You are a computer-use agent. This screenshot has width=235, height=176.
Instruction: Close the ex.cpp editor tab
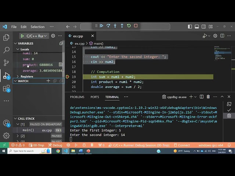click(93, 36)
